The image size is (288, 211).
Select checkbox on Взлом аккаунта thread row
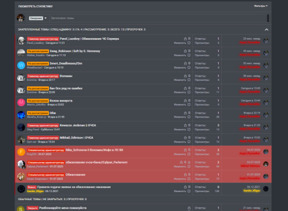click(x=189, y=104)
